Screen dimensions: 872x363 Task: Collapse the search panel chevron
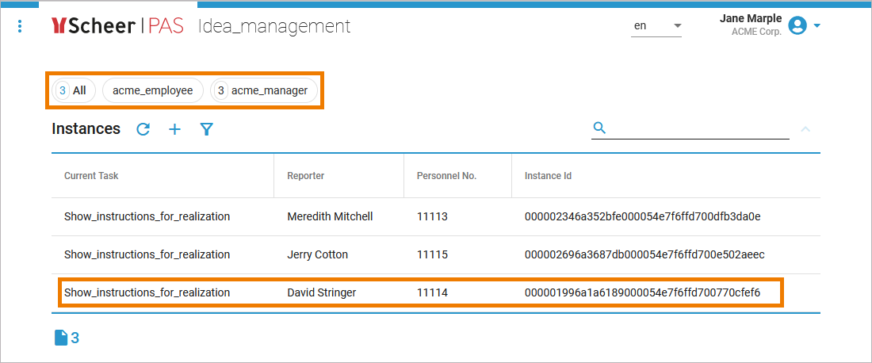[x=805, y=128]
